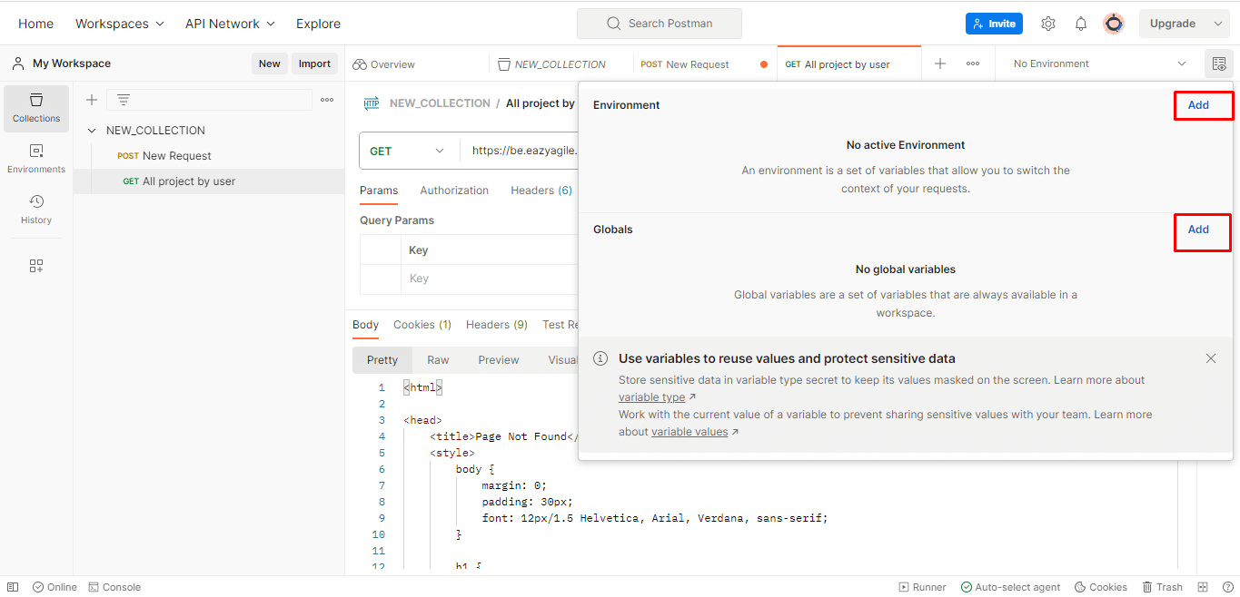Open the No Environment dropdown
1240x597 pixels.
1099,64
